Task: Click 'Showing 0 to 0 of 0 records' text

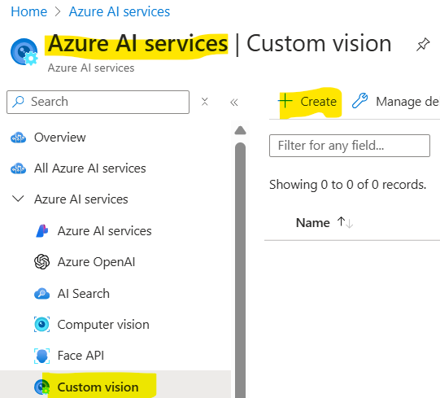Action: point(347,185)
